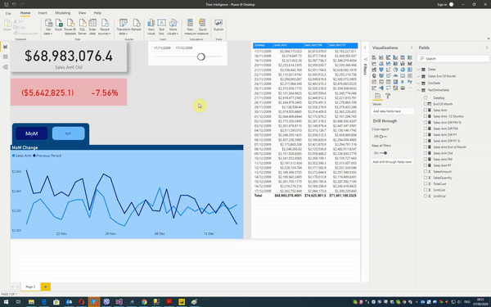Click the Publish icon in ribbon
This screenshot has width=491, height=307.
[218, 25]
